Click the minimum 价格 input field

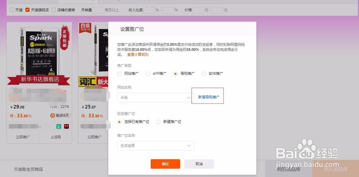198,10
